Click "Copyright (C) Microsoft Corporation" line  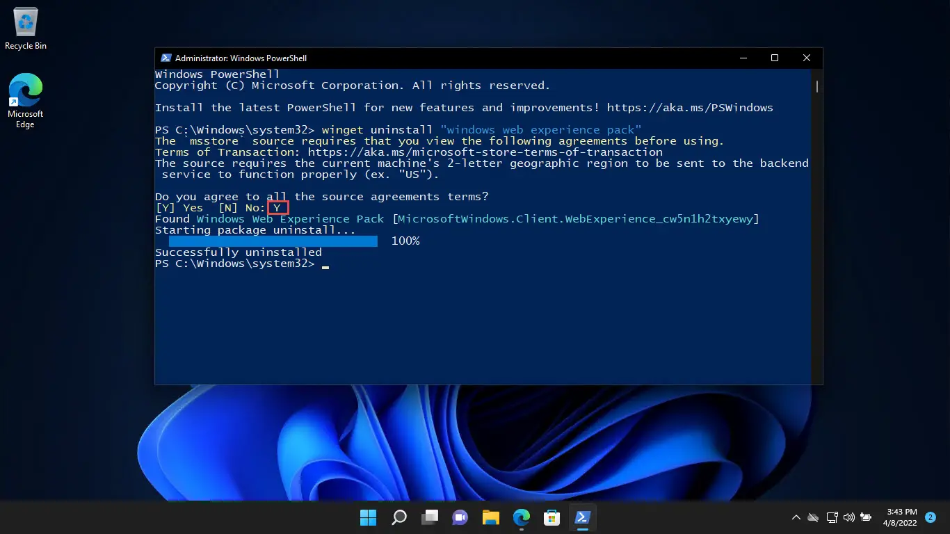click(353, 86)
